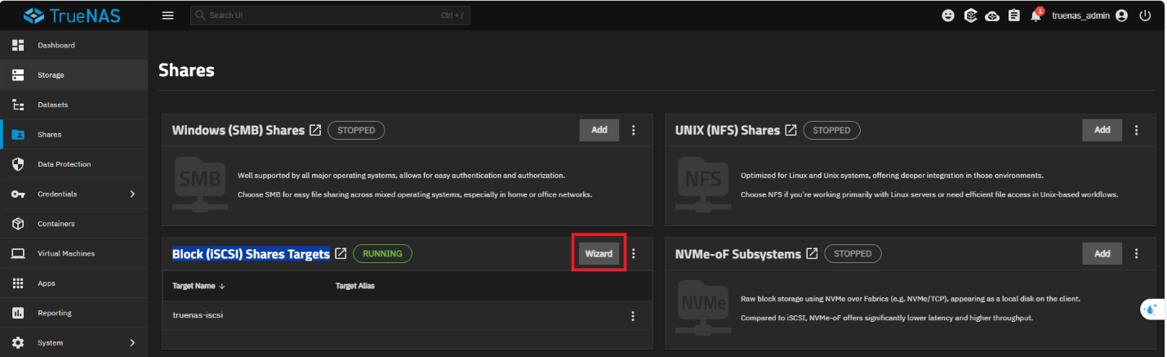This screenshot has height=357, width=1167.
Task: Click the Storage sidebar icon
Action: click(18, 75)
